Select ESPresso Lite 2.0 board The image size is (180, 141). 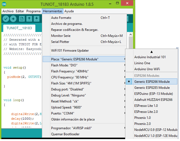pos(151,112)
